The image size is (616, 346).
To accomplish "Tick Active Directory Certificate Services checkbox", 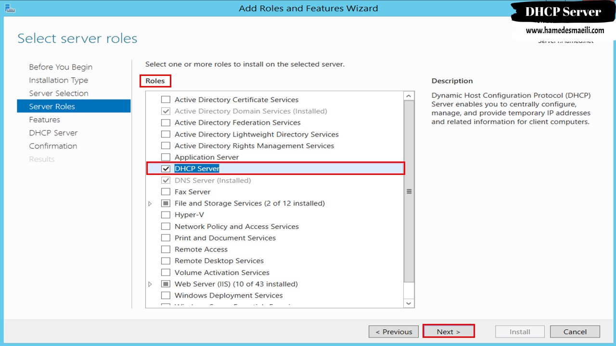I will click(166, 99).
